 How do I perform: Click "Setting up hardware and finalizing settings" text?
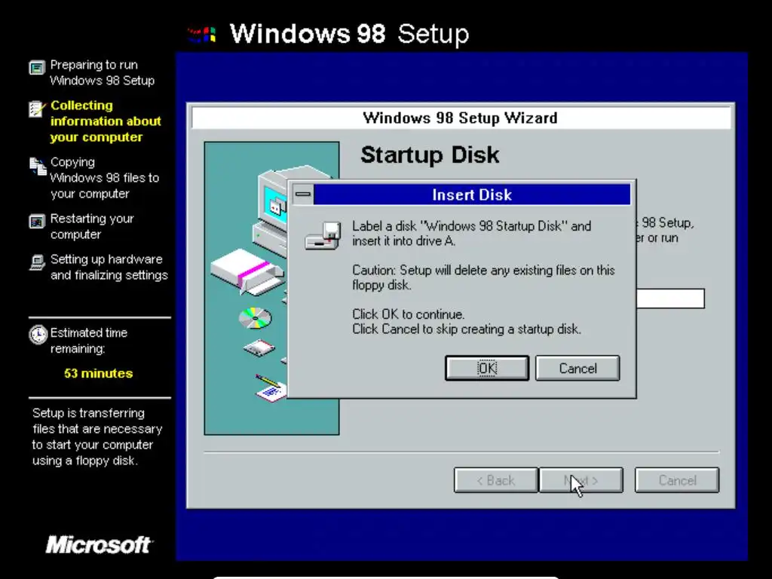tap(109, 267)
